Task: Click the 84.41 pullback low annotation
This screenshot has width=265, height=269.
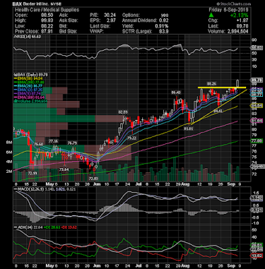Action: click(x=218, y=111)
